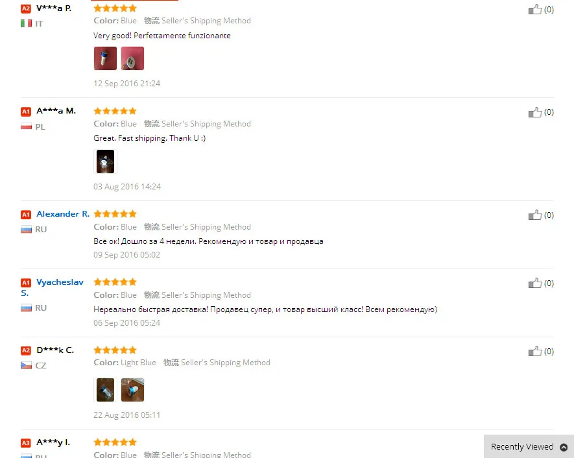Open Alexander R.'s profile link
This screenshot has height=458, width=574.
point(63,214)
